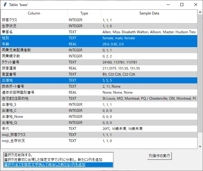Click sample data '29.0, 0.92, 2.0'
Screen dimensions: 203x171
tap(113, 44)
